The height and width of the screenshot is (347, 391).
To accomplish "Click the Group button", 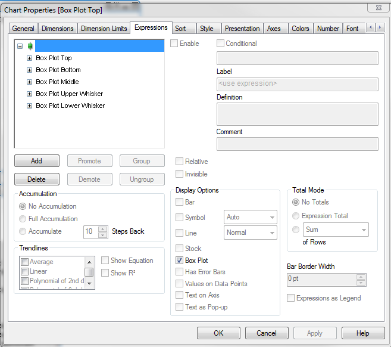I will 142,160.
